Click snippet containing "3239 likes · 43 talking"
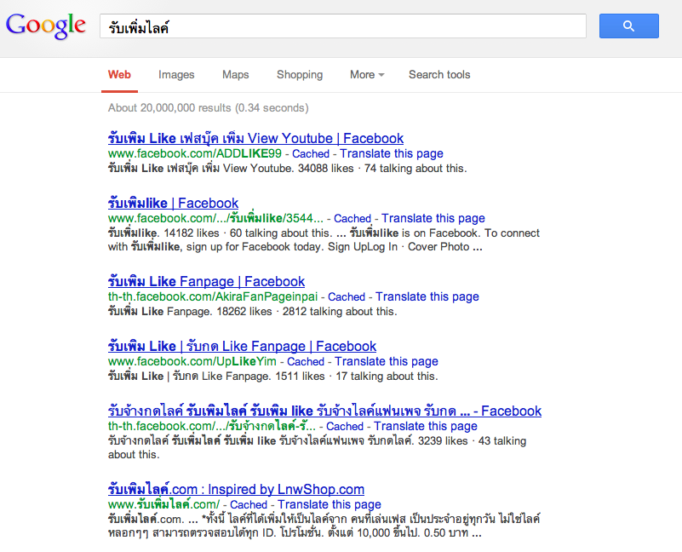This screenshot has width=682, height=552. [x=317, y=448]
